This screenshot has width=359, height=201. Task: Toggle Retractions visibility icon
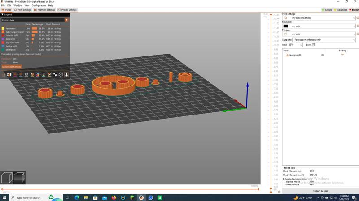15,74
